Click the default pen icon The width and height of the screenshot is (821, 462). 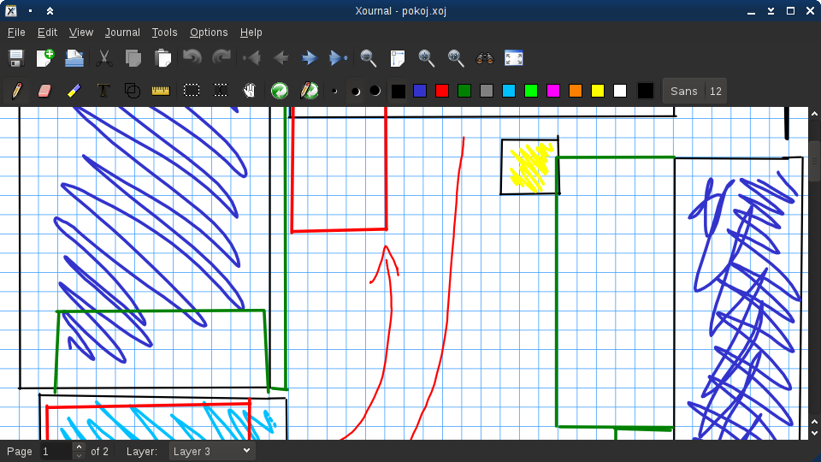coord(310,91)
